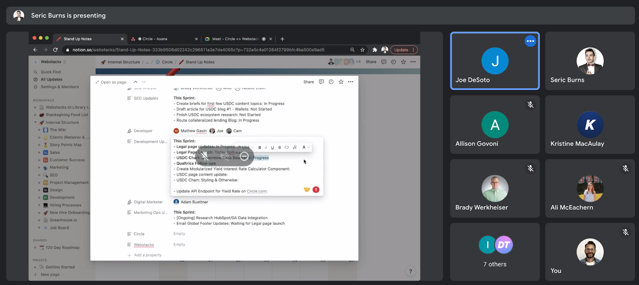The width and height of the screenshot is (639, 285).
Task: Open Quick Find in sidebar
Action: click(x=50, y=72)
